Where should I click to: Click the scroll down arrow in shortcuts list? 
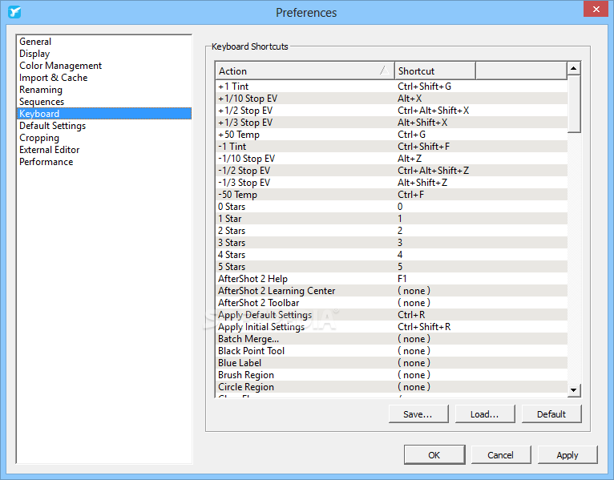pos(574,390)
